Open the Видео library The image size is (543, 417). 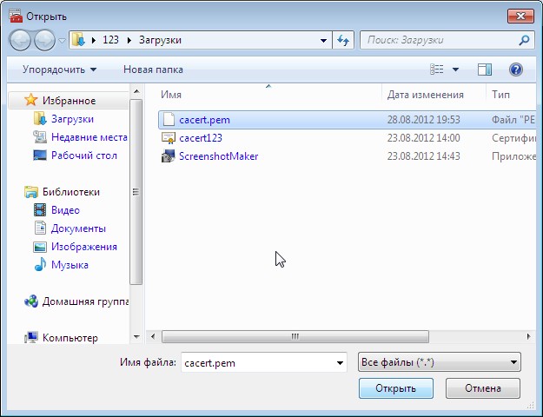tap(65, 210)
